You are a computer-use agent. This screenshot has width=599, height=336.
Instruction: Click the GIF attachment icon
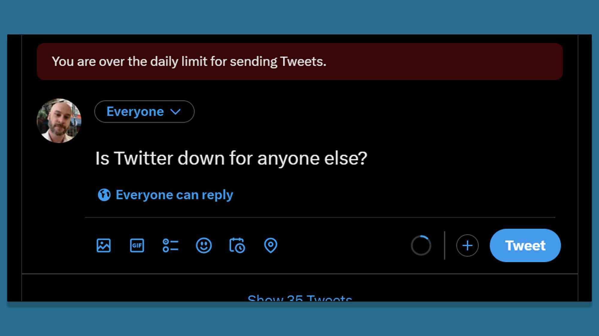click(x=137, y=245)
